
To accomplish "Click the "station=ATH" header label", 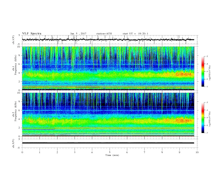I will coord(104,34).
